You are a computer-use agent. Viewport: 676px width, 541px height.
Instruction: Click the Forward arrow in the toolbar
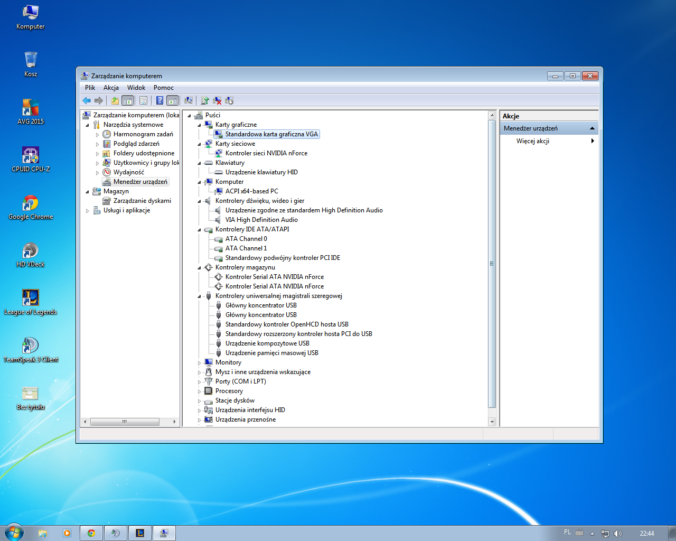(x=98, y=100)
